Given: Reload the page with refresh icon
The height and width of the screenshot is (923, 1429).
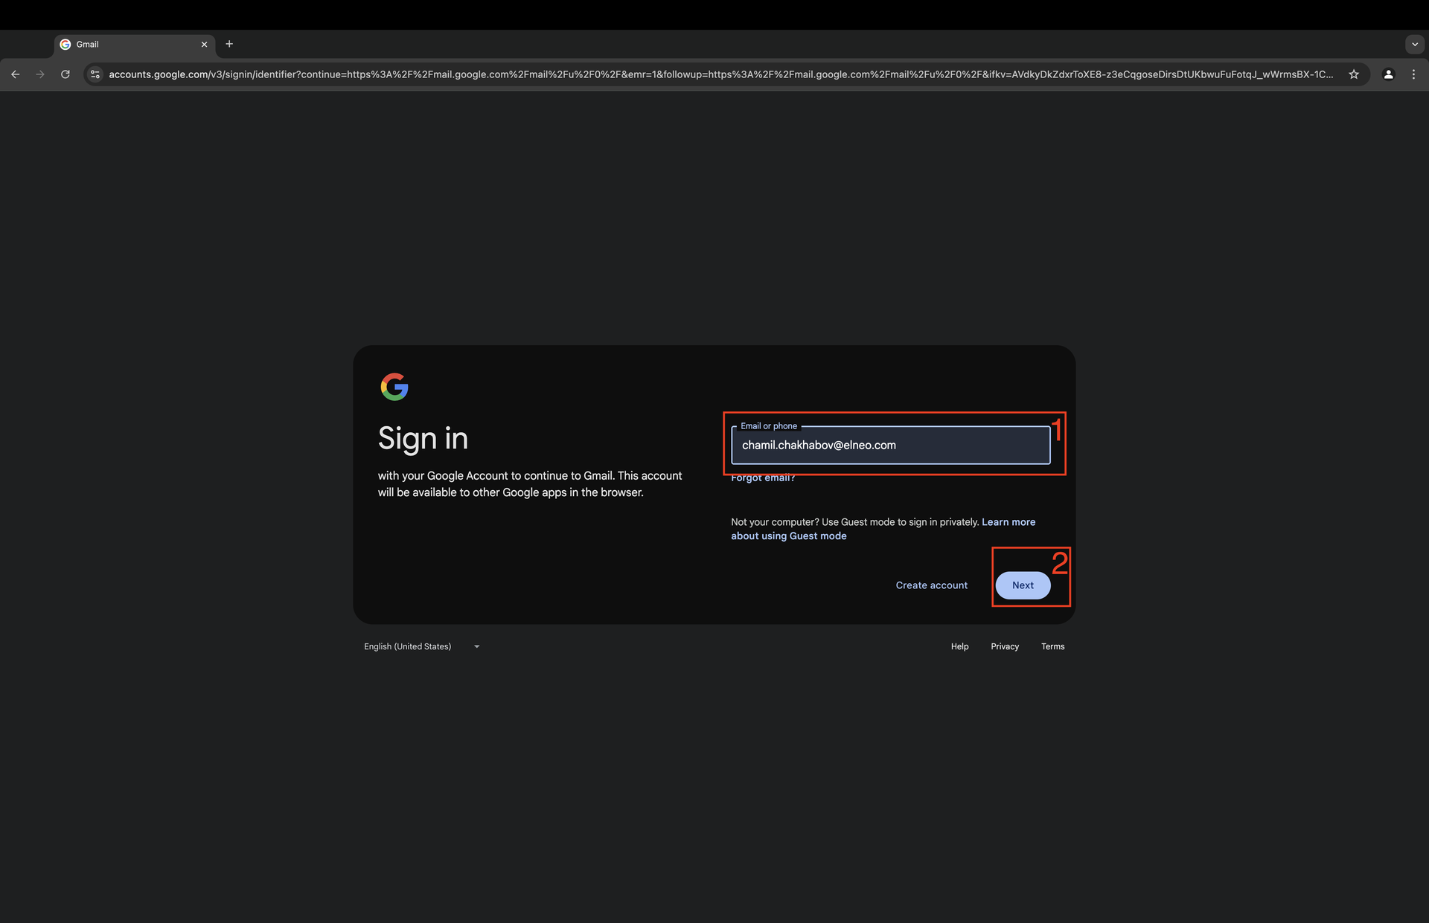Looking at the screenshot, I should pyautogui.click(x=65, y=74).
